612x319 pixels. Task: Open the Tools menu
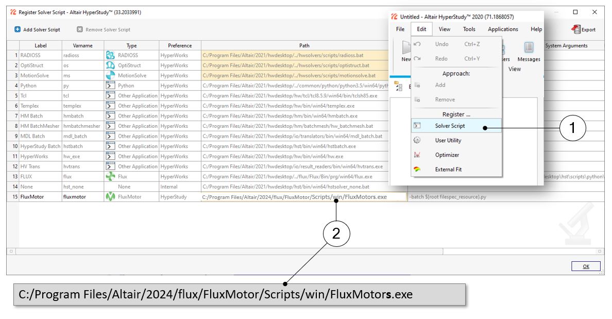[x=469, y=29]
